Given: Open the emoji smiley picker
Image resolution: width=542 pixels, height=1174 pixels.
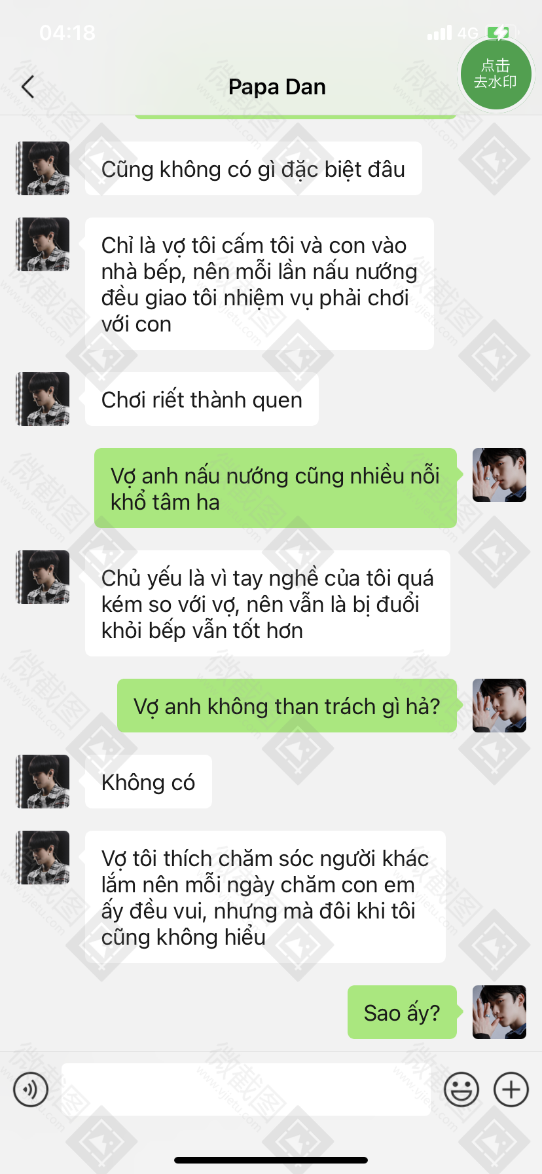Looking at the screenshot, I should [x=461, y=1089].
